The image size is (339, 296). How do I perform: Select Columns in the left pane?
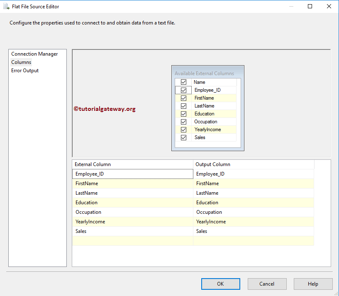pos(21,62)
